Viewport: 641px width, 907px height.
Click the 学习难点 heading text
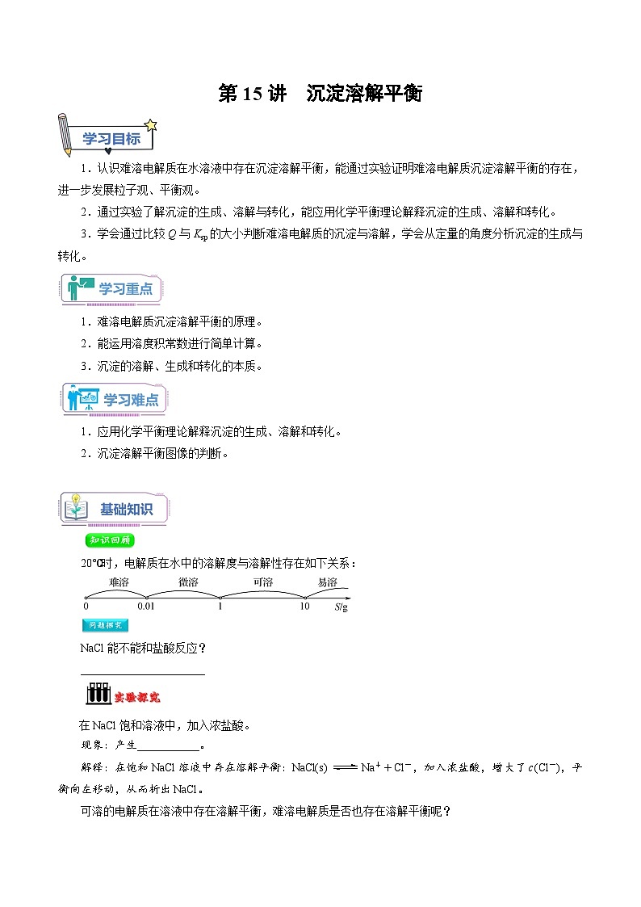[x=131, y=400]
